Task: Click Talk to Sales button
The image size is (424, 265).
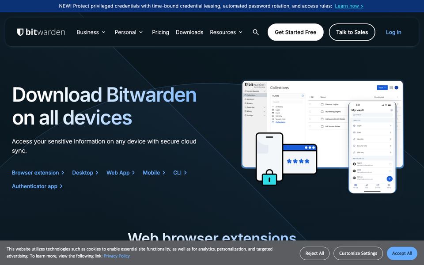Action: pos(352,32)
